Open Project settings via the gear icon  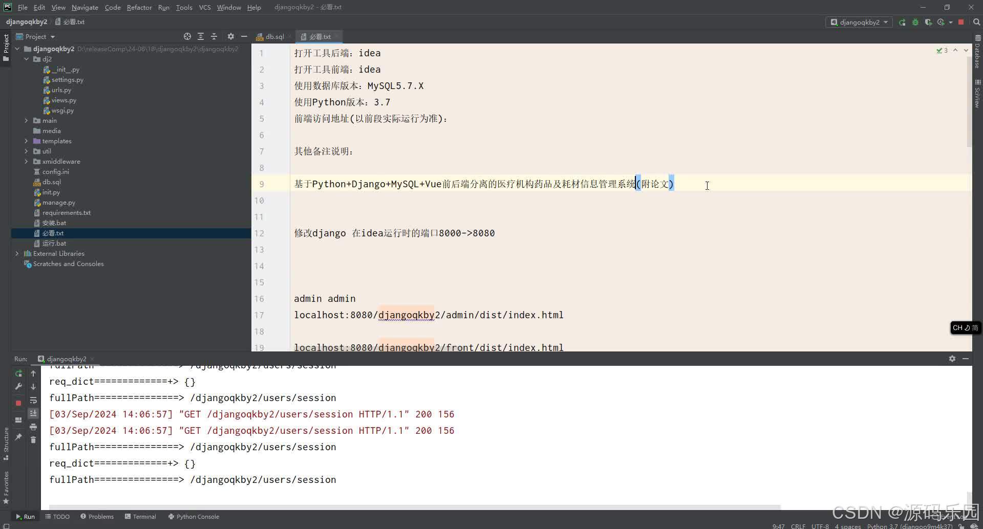click(x=231, y=36)
